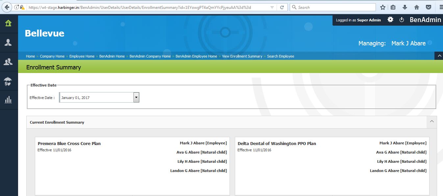Image resolution: width=443 pixels, height=196 pixels.
Task: Expand the URL bar history dropdown
Action: tap(272, 7)
